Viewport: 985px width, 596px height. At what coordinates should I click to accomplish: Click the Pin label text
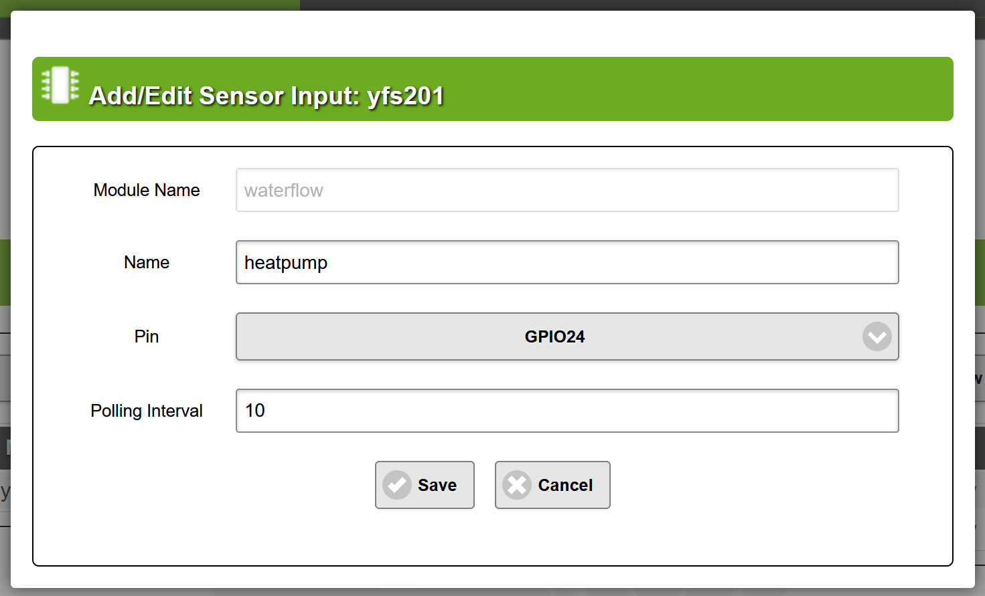(147, 336)
